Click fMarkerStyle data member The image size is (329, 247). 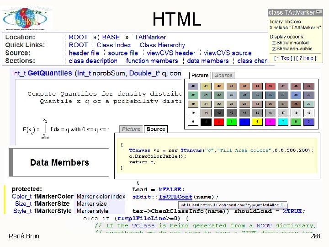[x=53, y=211]
